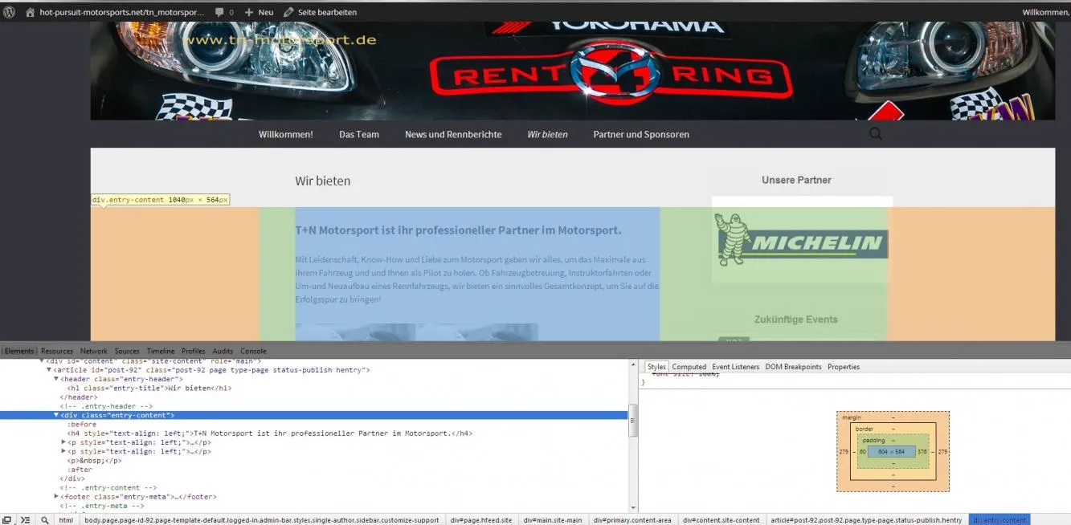The width and height of the screenshot is (1071, 525).
Task: Switch to the Elements panel tab
Action: [19, 351]
